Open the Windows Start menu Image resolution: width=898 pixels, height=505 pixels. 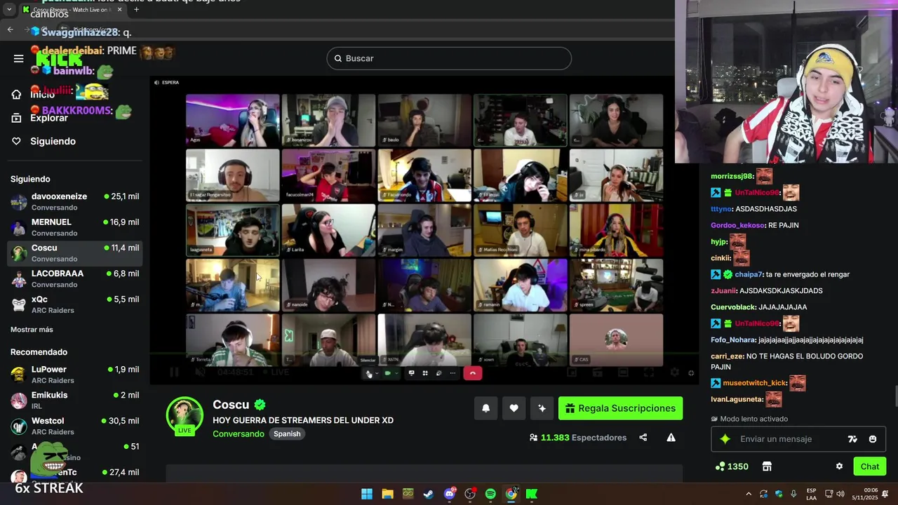tap(367, 494)
